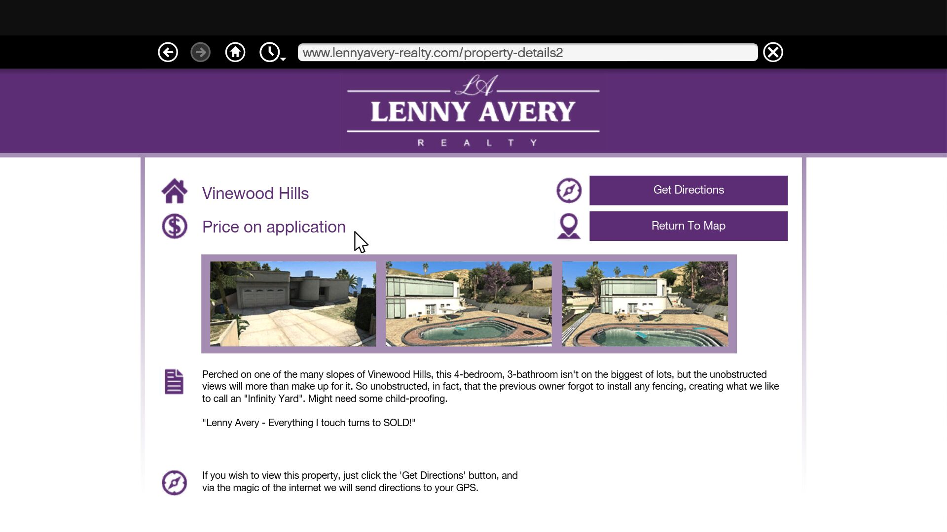Click the forward navigation arrow in browser

click(200, 52)
